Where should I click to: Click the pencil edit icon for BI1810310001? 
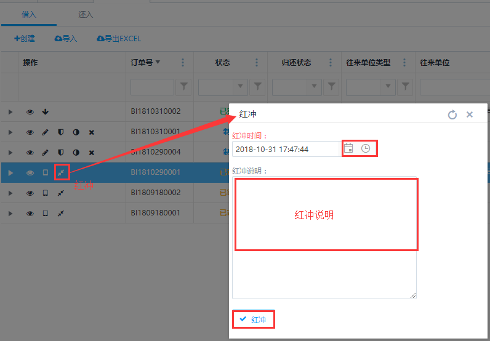(x=45, y=132)
